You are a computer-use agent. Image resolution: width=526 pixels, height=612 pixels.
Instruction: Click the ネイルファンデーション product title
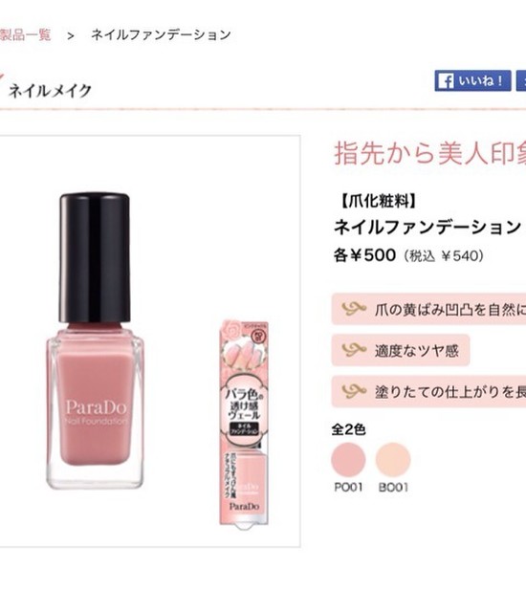[427, 227]
